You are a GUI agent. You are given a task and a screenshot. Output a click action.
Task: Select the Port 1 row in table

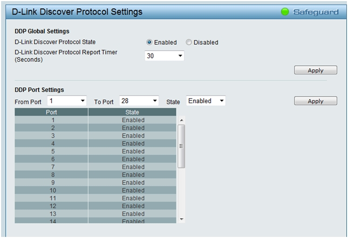(53, 120)
